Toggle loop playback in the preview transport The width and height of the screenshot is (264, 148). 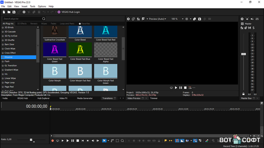coord(171,88)
